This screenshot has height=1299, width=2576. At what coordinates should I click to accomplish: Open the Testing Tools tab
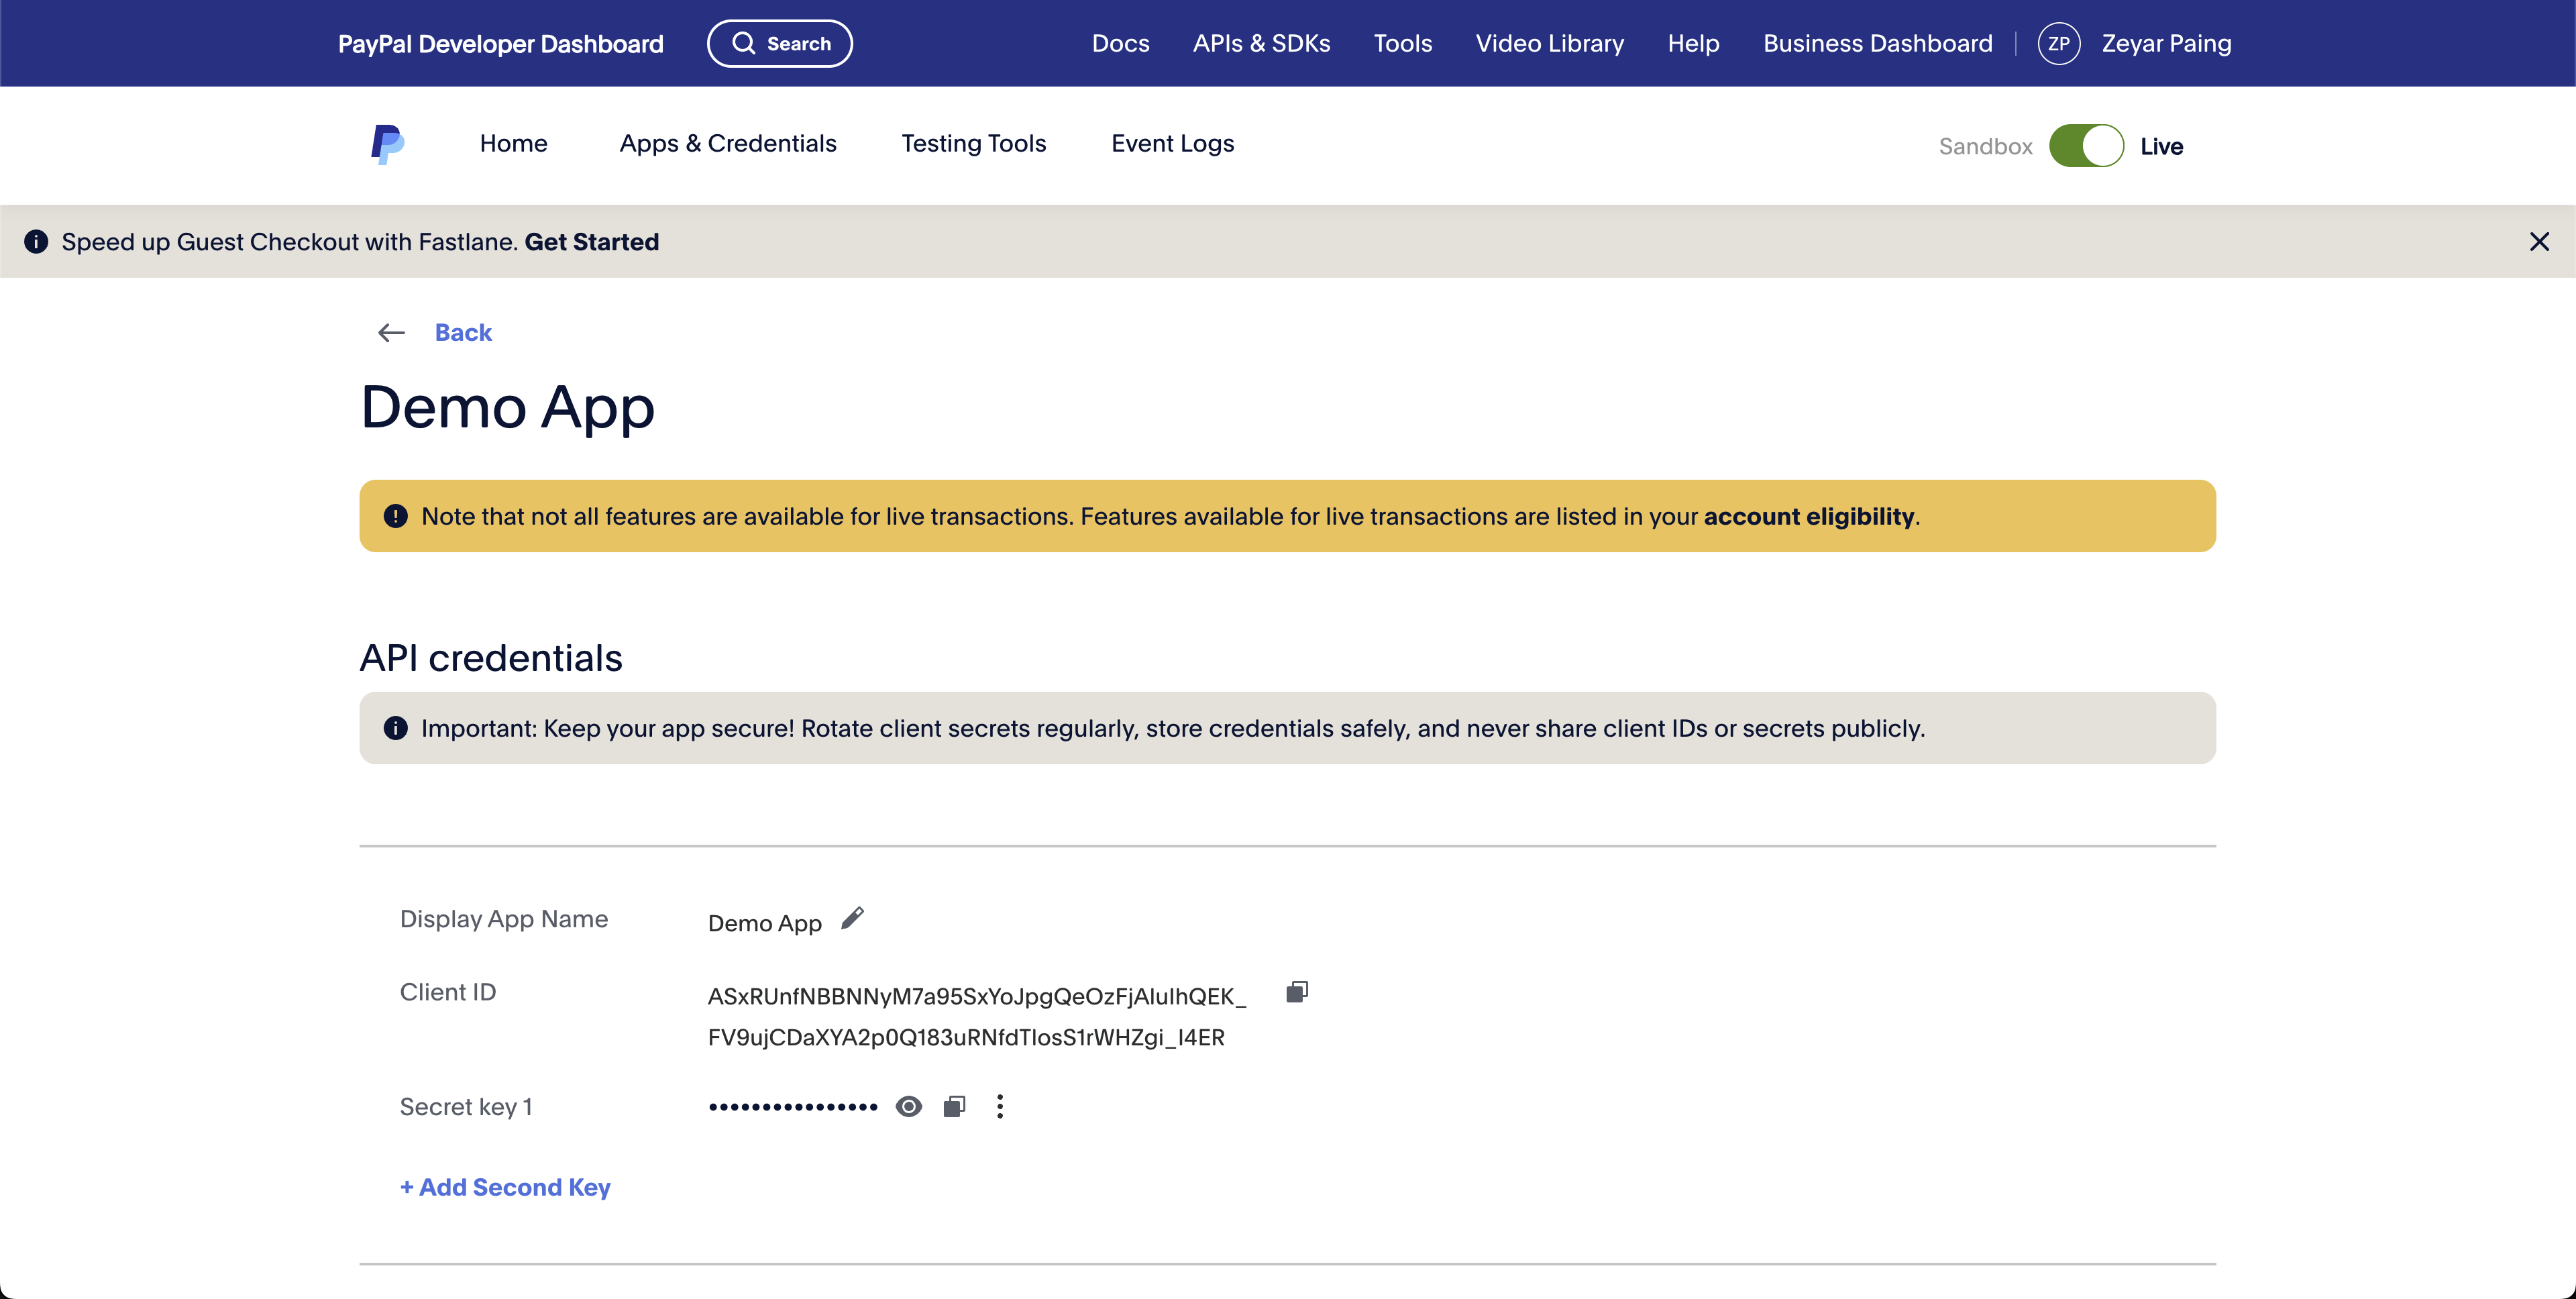coord(973,144)
